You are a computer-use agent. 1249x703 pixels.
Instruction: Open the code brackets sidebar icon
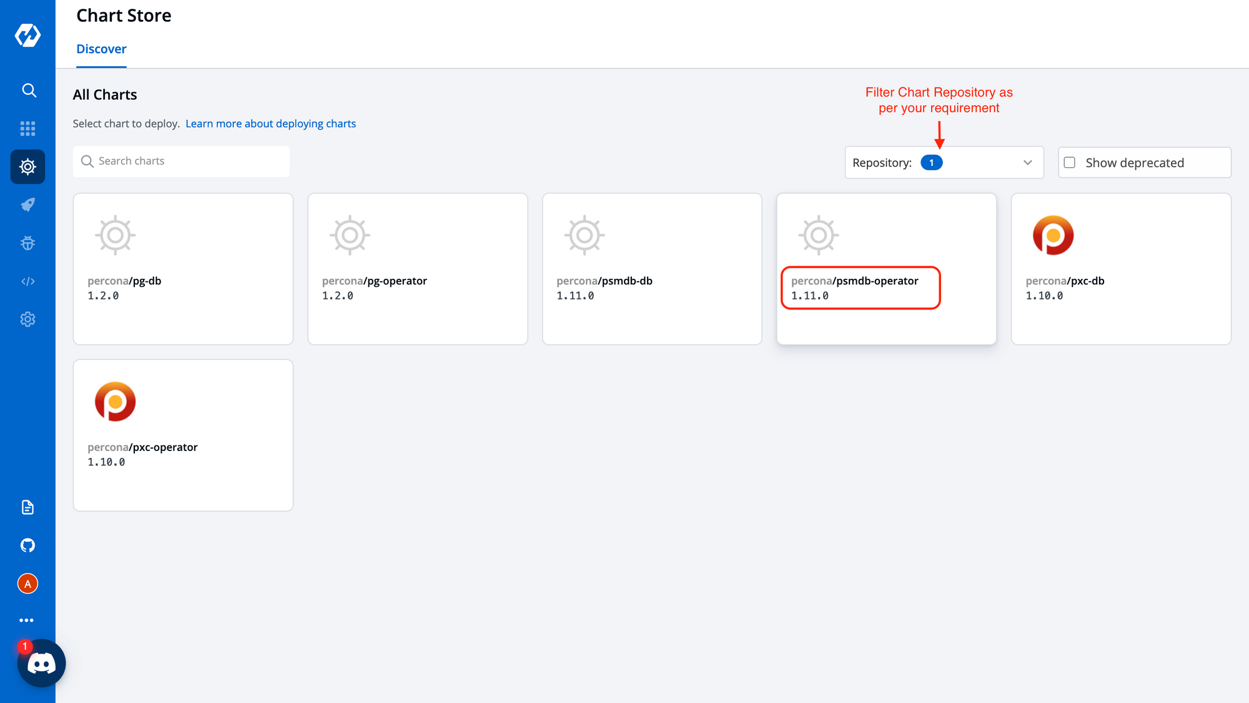pos(27,281)
